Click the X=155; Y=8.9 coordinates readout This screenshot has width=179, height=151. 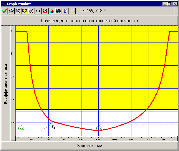coord(94,11)
